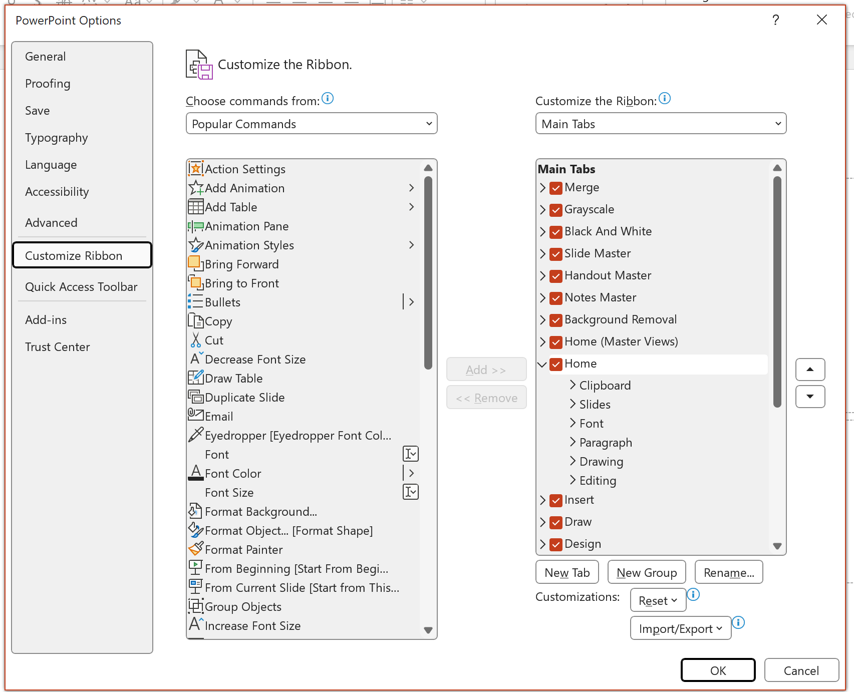The width and height of the screenshot is (854, 692).
Task: Open the Font Size combo box control
Action: [x=411, y=492]
